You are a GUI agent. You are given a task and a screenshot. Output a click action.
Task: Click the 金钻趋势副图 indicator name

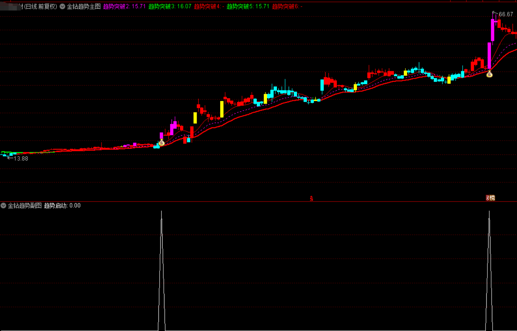[25, 205]
